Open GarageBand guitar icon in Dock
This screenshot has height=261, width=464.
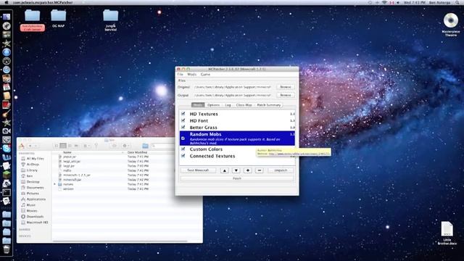click(7, 113)
